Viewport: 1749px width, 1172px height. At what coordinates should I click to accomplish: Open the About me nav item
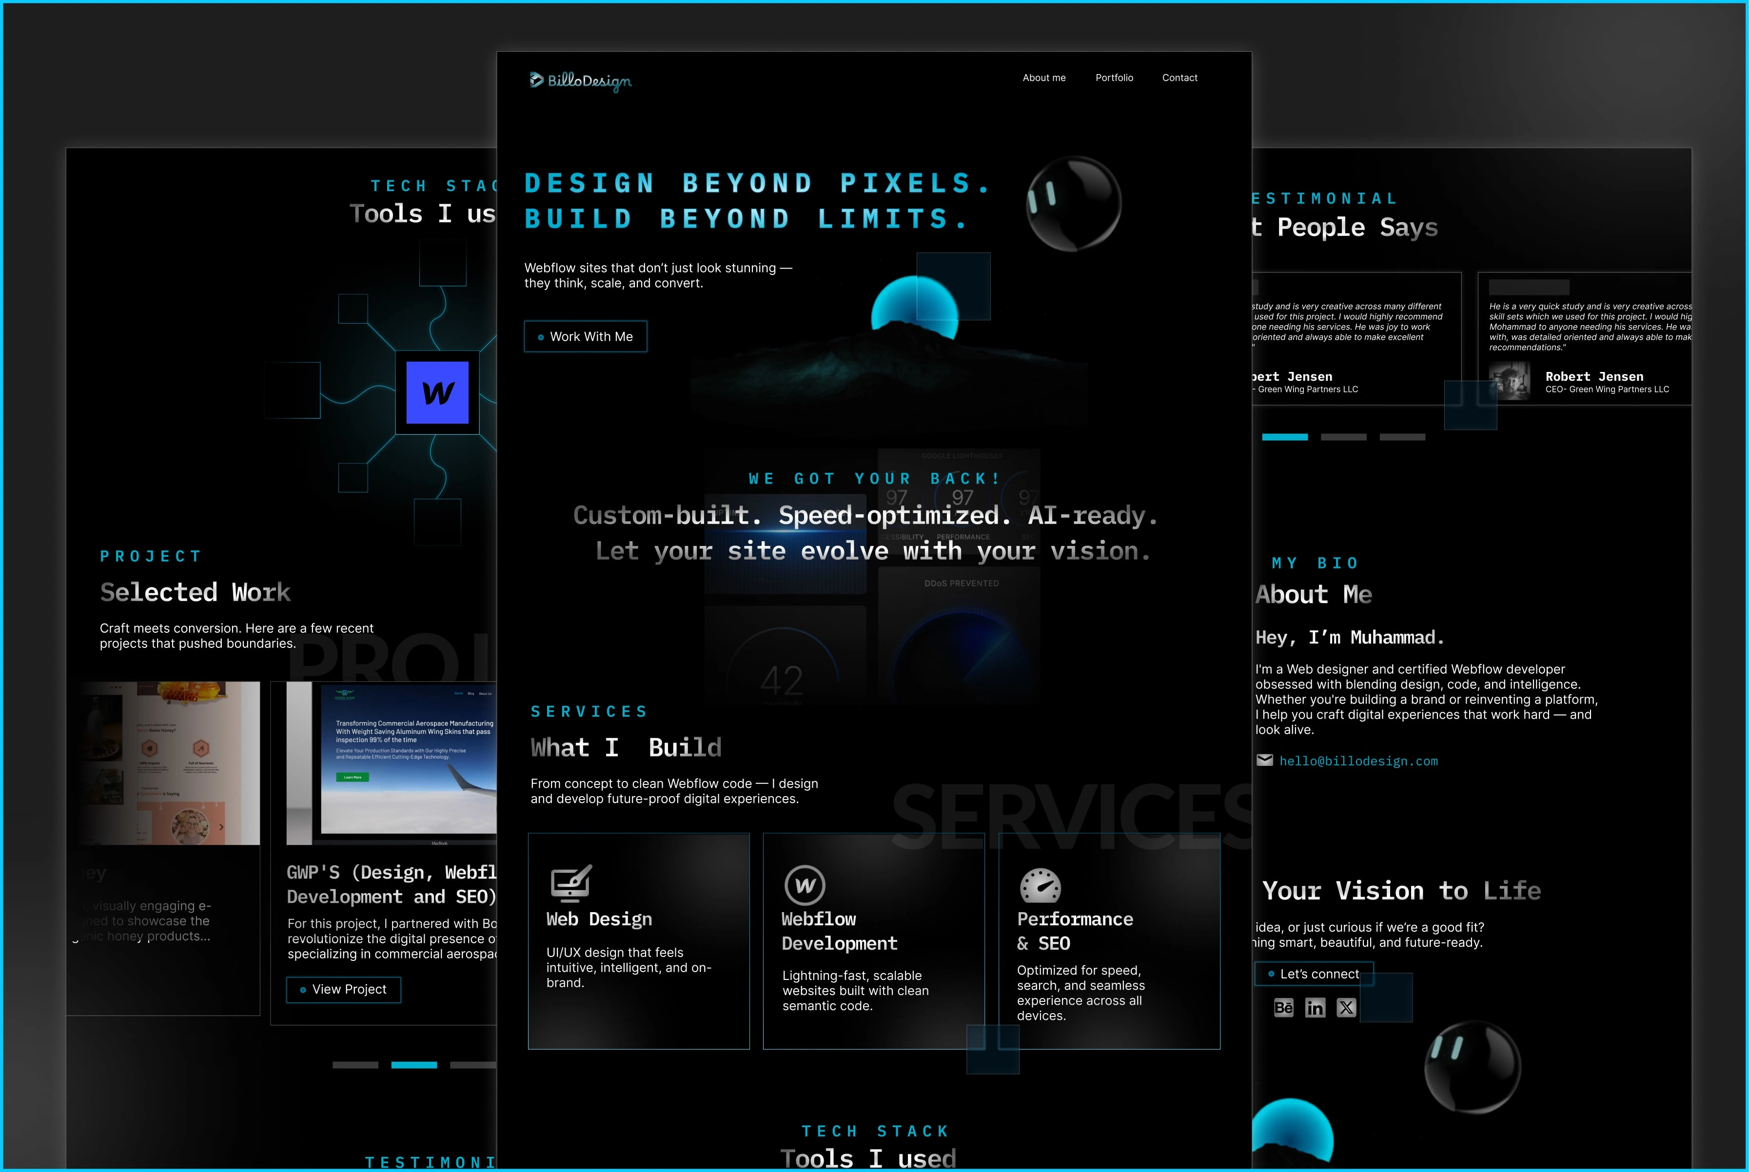coord(1043,78)
